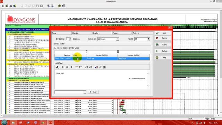
Task: Open the font formatting 'A' icon
Action: point(57,67)
